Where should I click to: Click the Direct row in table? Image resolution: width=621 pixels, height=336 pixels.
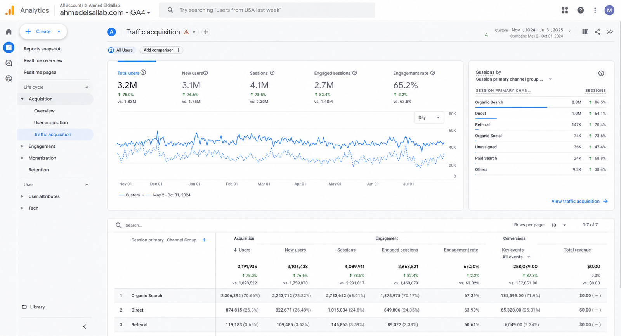tap(360, 310)
